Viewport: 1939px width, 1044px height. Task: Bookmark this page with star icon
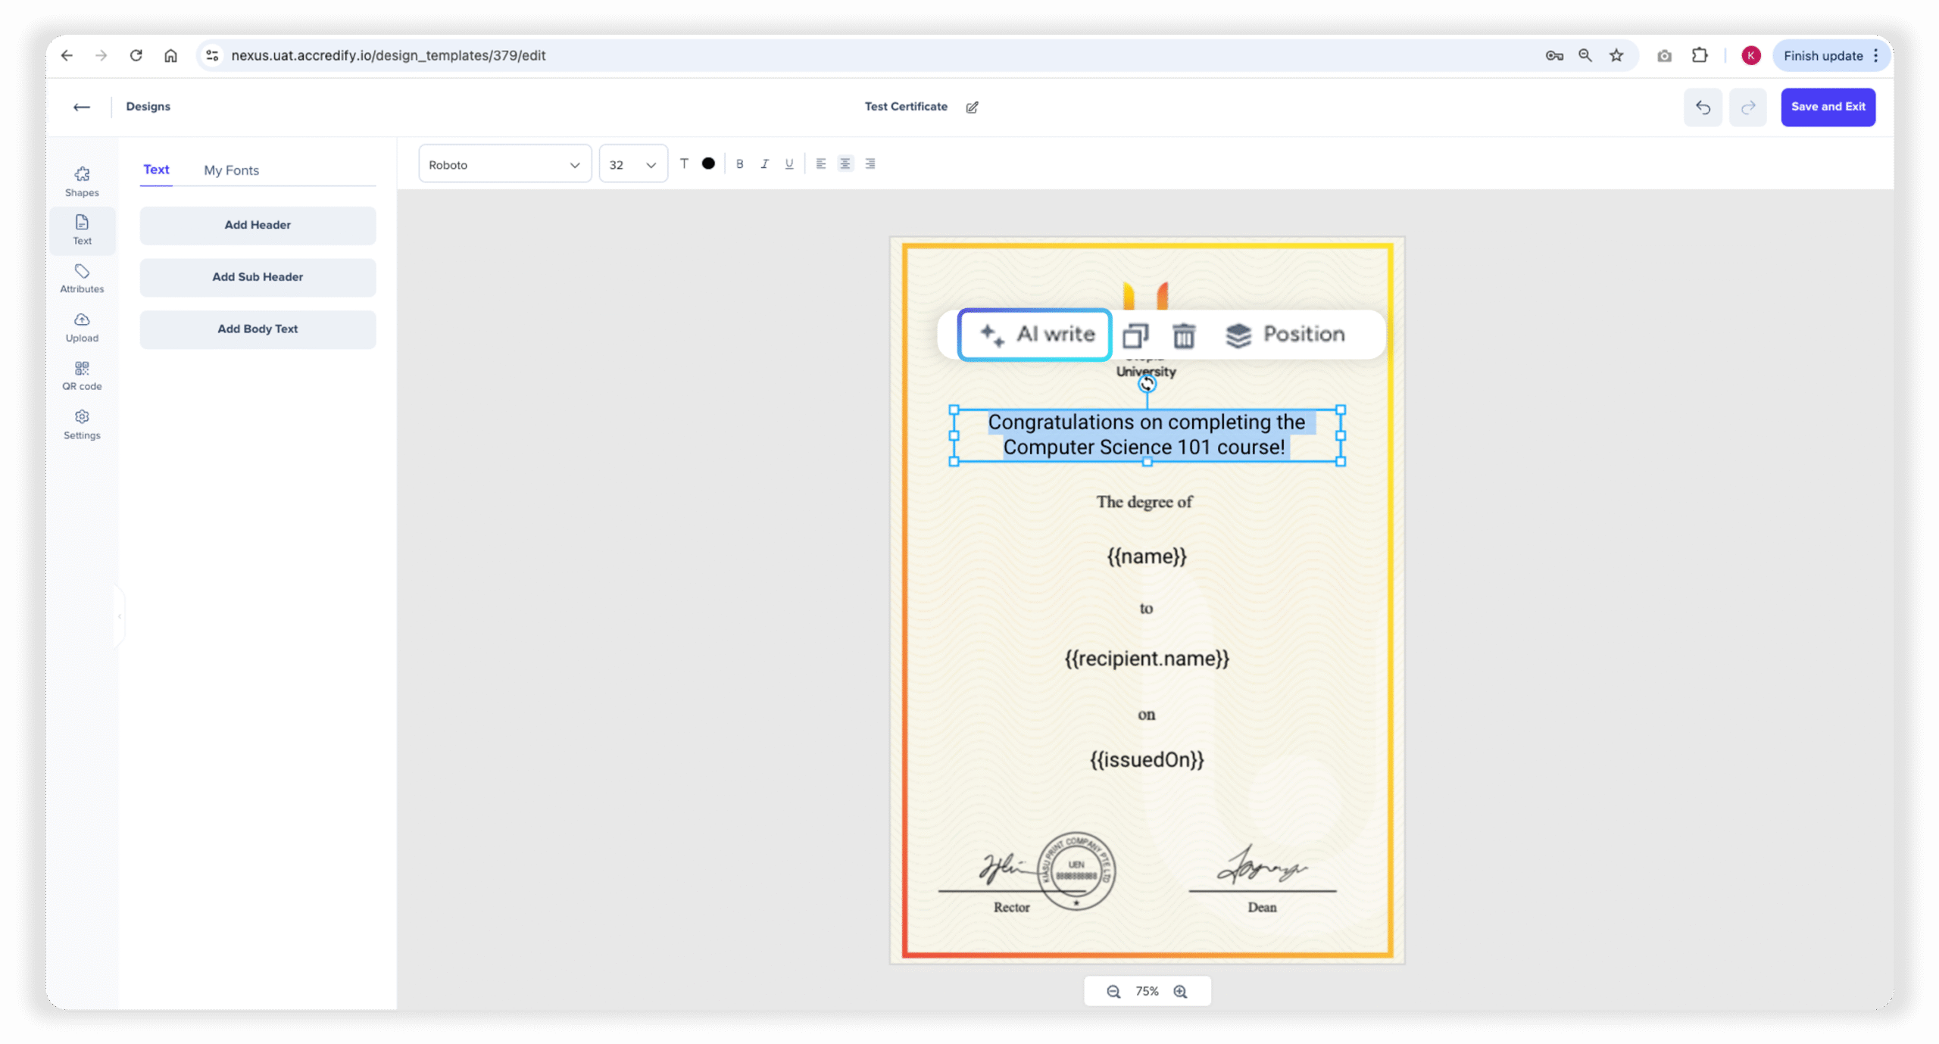tap(1616, 55)
